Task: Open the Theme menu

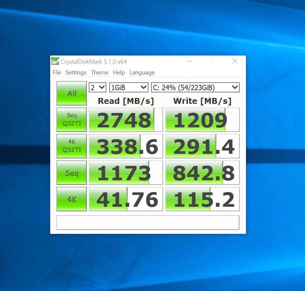Action: point(99,73)
